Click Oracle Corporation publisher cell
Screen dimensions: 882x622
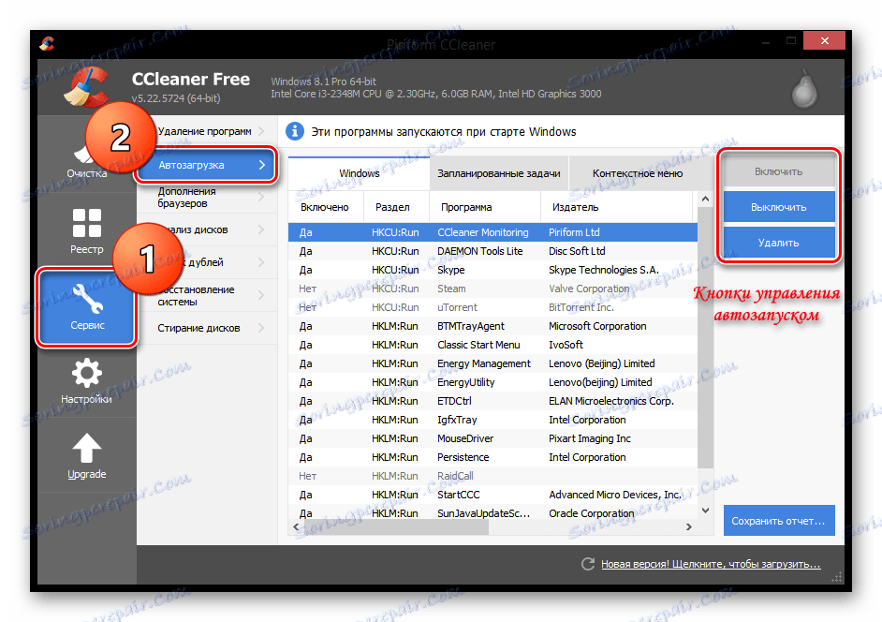pyautogui.click(x=591, y=513)
